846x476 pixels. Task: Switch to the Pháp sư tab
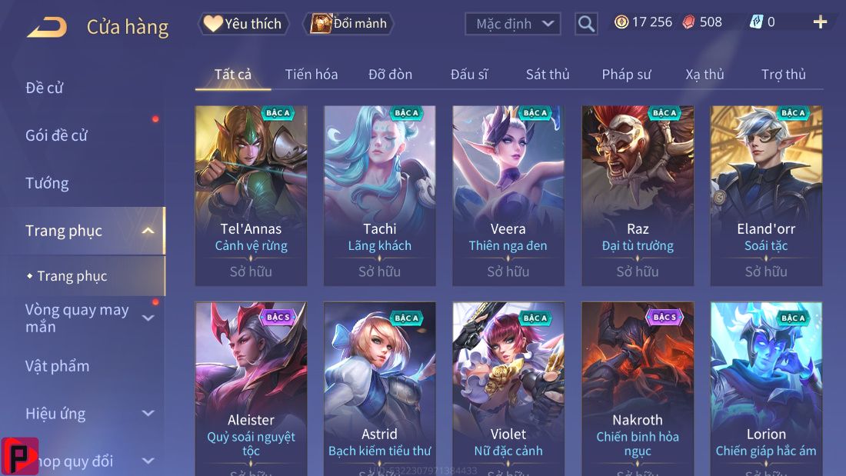tap(626, 75)
